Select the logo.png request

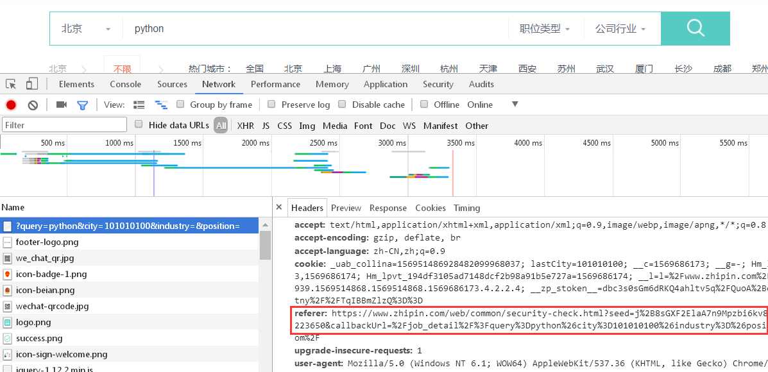point(130,322)
